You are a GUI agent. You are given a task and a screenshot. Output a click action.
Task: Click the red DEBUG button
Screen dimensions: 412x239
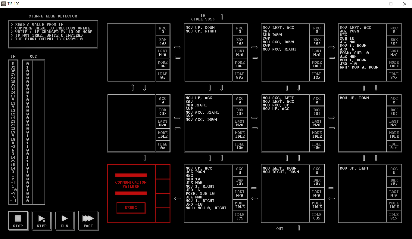(131, 207)
